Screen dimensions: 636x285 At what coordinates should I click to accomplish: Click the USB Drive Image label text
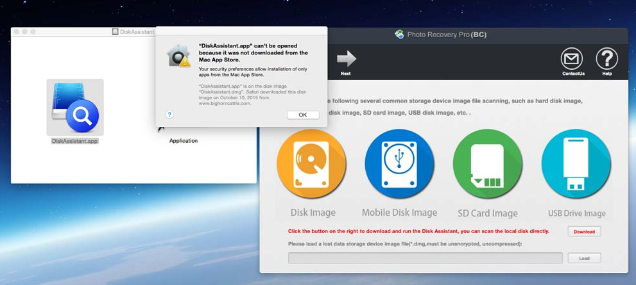pyautogui.click(x=577, y=213)
